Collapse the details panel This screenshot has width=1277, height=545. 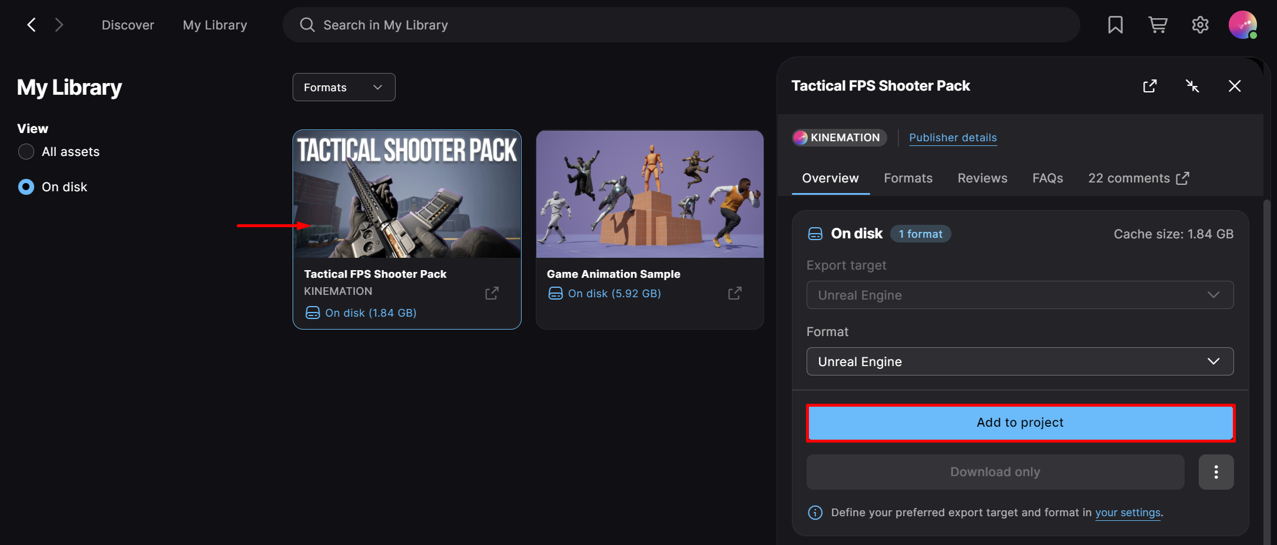coord(1192,86)
